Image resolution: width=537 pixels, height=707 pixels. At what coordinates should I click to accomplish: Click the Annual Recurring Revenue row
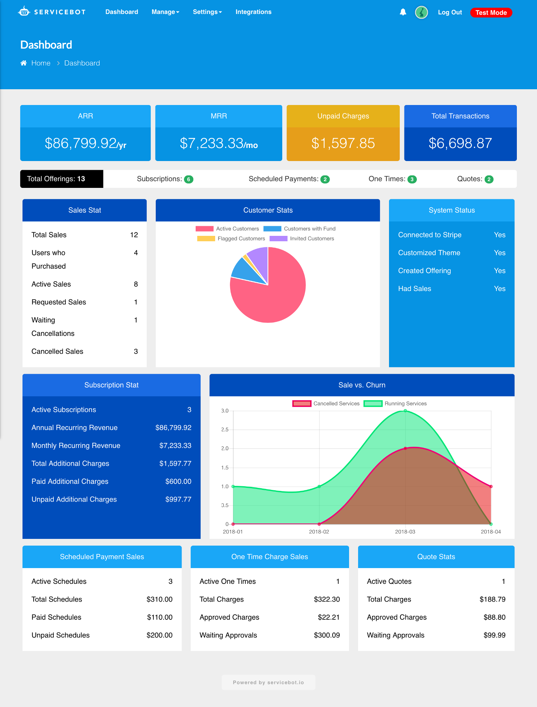[111, 427]
